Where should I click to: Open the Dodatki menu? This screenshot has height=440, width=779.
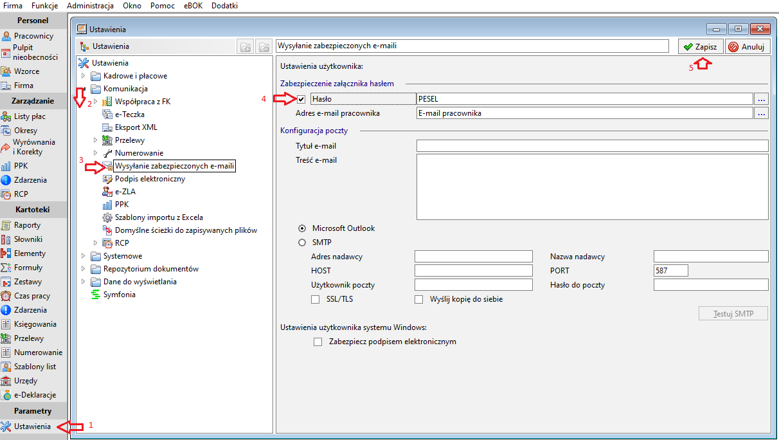224,6
